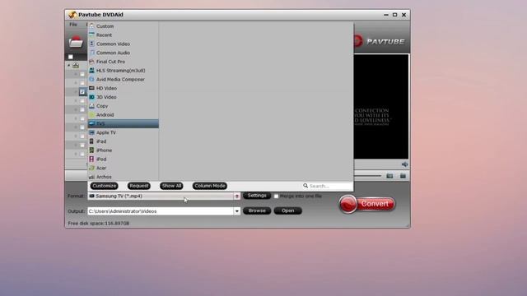
Task: Open the Format dropdown arrow
Action: point(237,196)
